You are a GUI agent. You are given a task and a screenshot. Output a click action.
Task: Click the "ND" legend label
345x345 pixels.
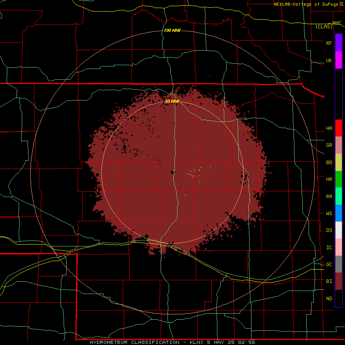[329, 299]
